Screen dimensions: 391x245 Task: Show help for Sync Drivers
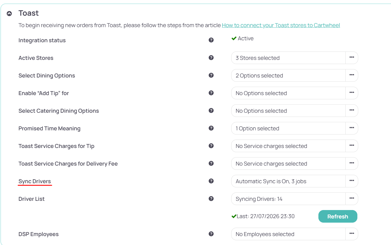211,181
